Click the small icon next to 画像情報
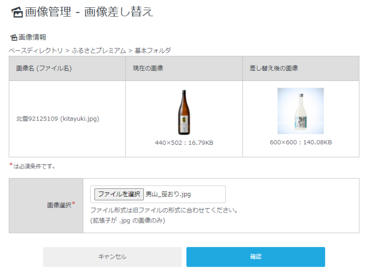The width and height of the screenshot is (373, 278). tap(13, 38)
